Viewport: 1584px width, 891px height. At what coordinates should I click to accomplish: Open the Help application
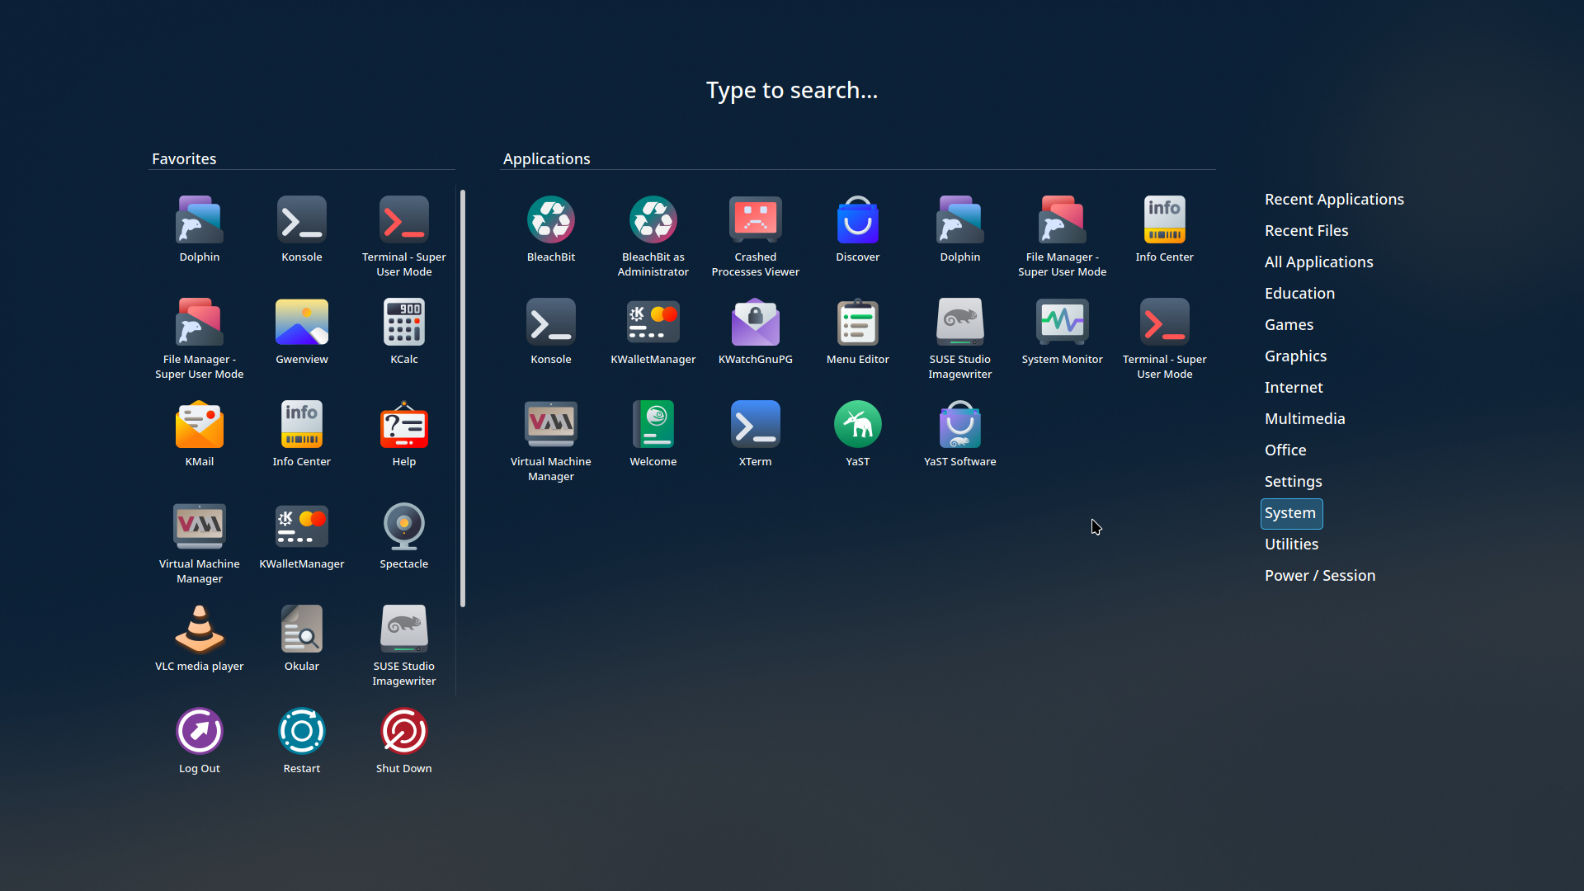pyautogui.click(x=404, y=434)
